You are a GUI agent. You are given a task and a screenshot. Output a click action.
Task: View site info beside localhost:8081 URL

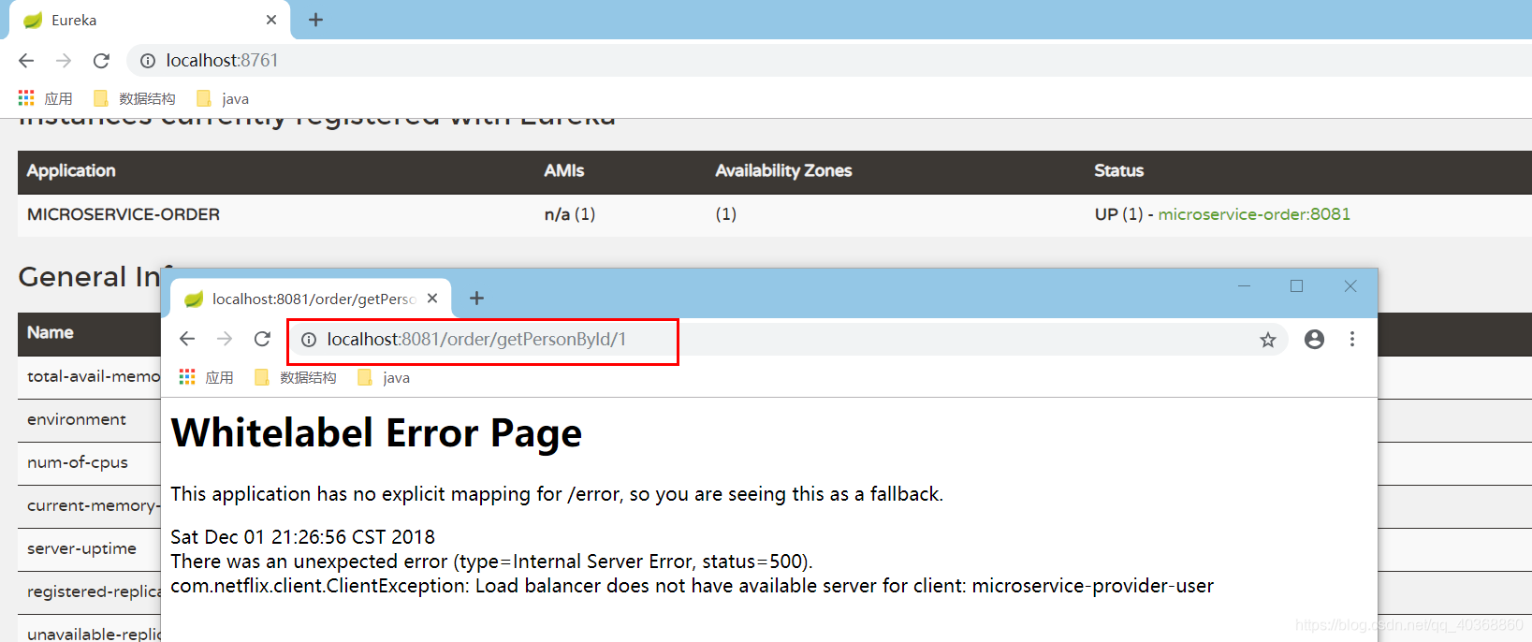pyautogui.click(x=309, y=340)
